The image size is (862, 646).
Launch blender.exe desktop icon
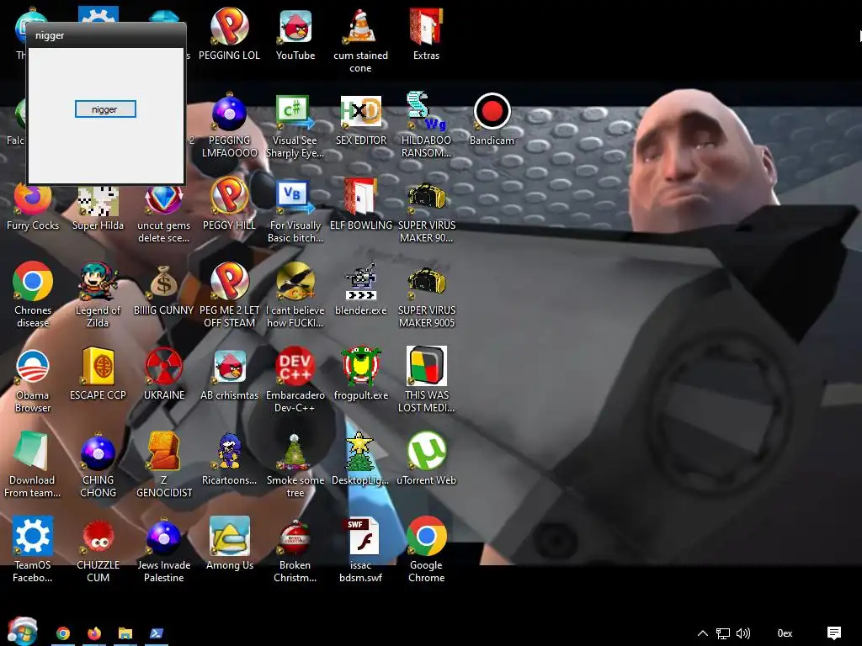[x=360, y=282]
